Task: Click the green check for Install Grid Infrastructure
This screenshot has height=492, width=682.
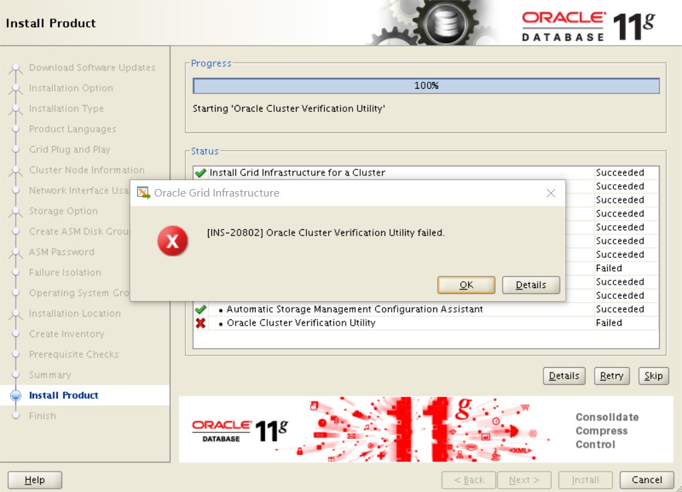Action: click(201, 173)
